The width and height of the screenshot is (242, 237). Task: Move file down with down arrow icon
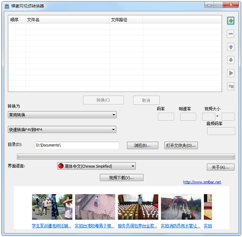[231, 60]
